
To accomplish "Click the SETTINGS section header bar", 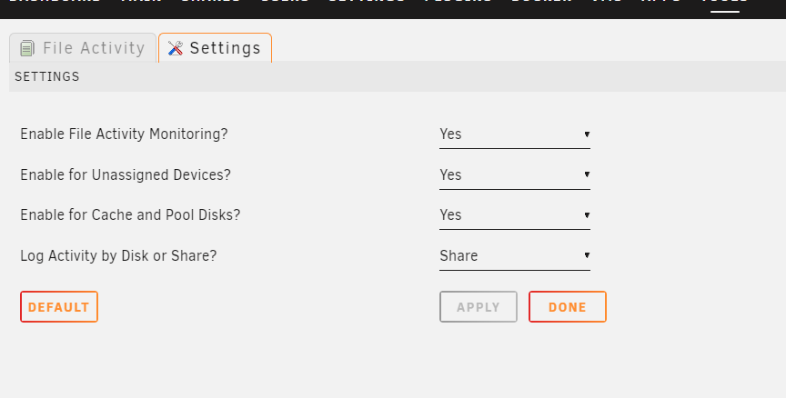I will tap(398, 76).
